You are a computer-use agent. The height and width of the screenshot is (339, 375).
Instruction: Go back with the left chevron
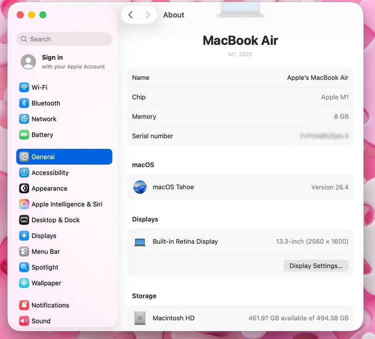click(130, 15)
